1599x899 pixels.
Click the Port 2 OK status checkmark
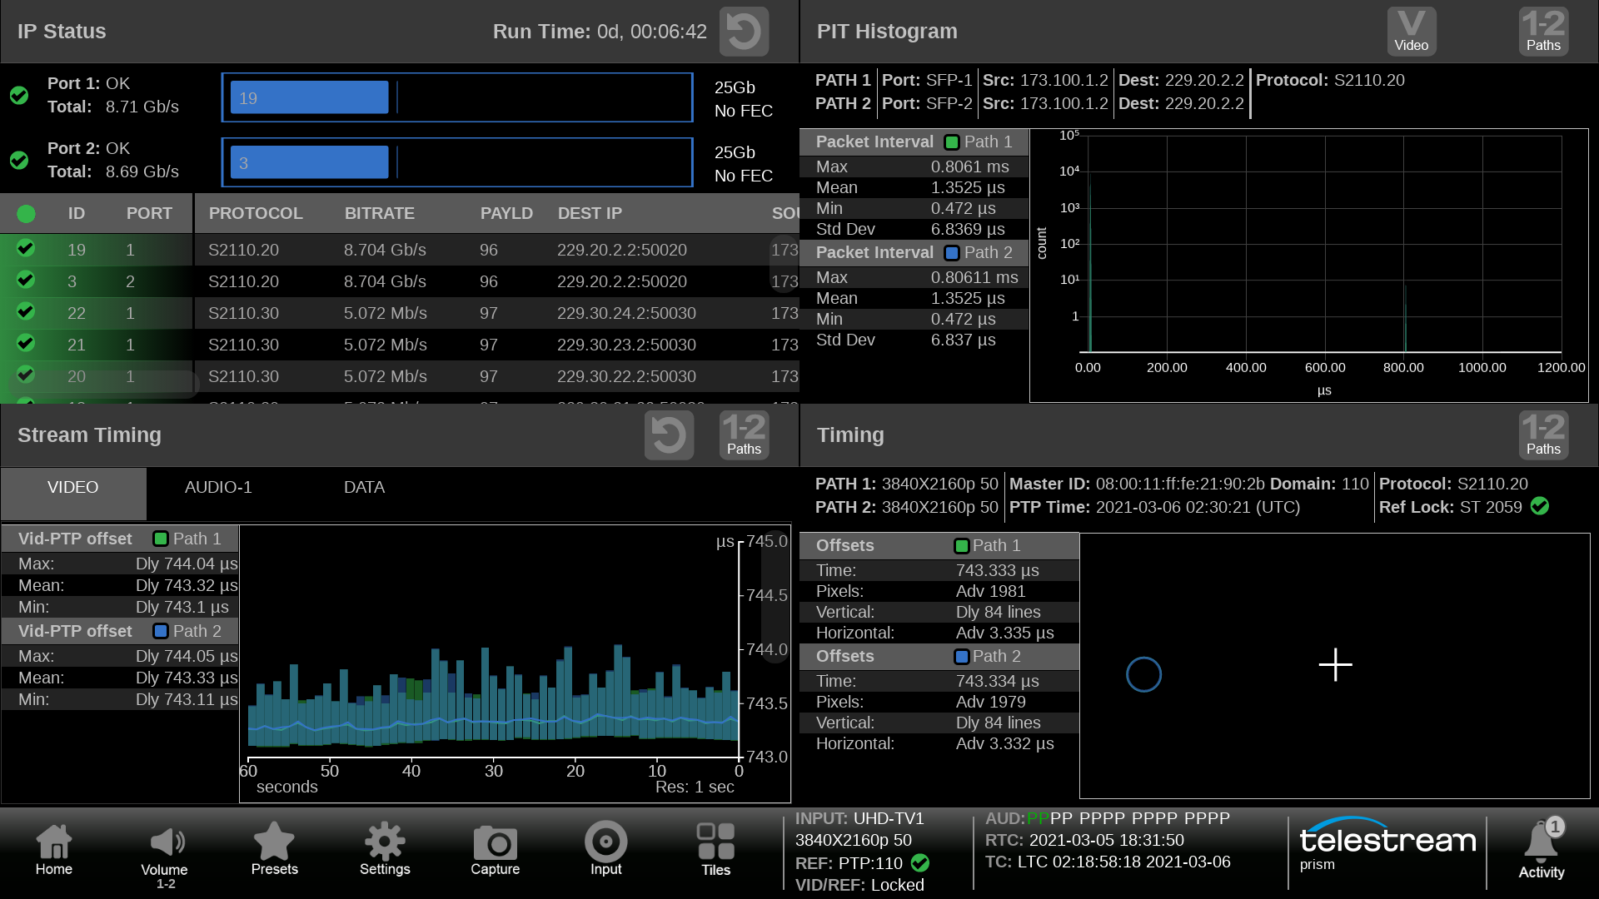click(19, 160)
